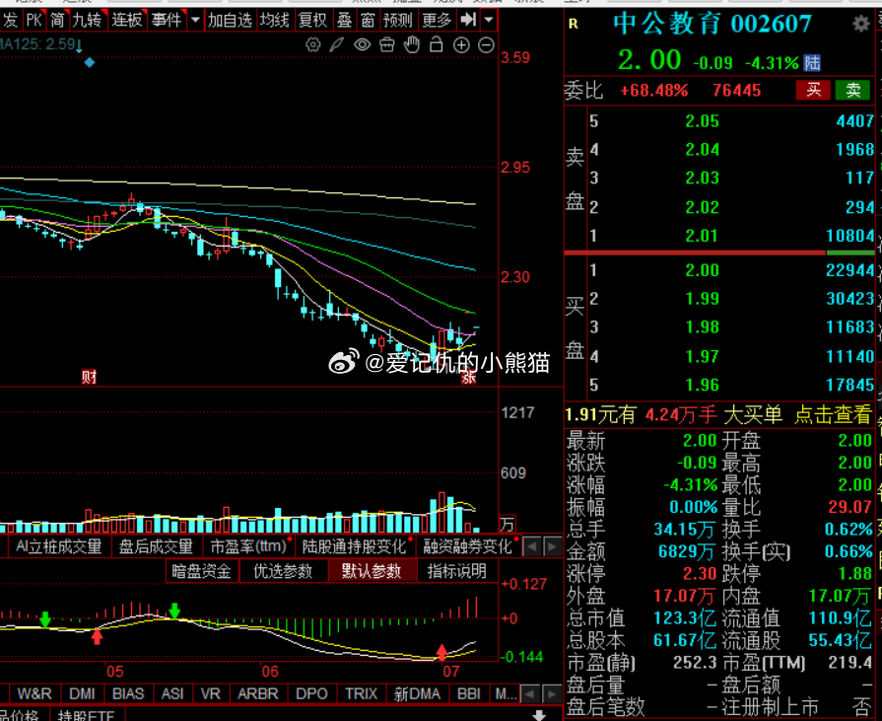
Task: Enable 连板 overlay
Action: 126,21
